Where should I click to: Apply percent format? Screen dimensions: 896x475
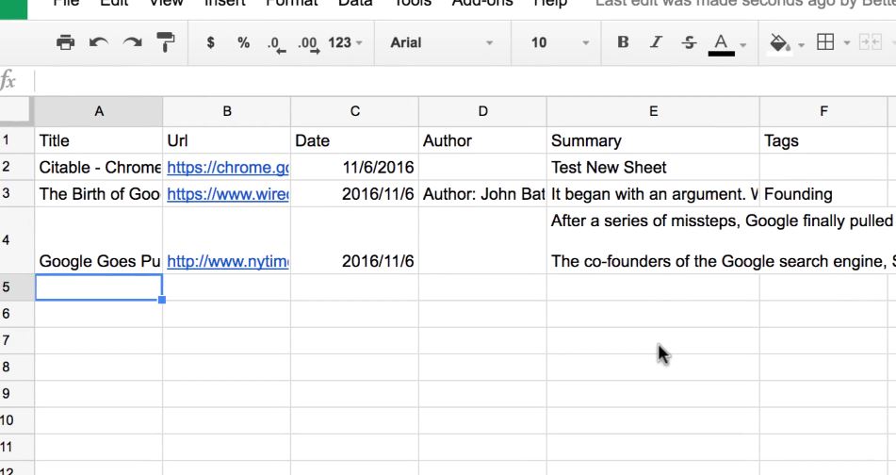(x=244, y=42)
